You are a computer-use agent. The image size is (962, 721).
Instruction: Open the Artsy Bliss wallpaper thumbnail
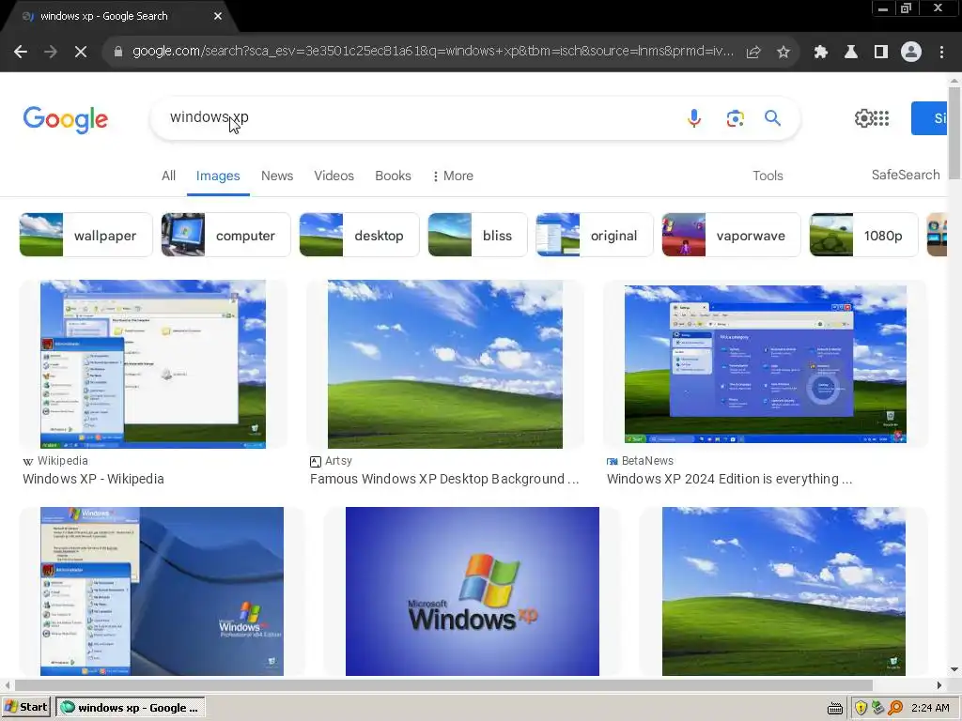point(444,364)
